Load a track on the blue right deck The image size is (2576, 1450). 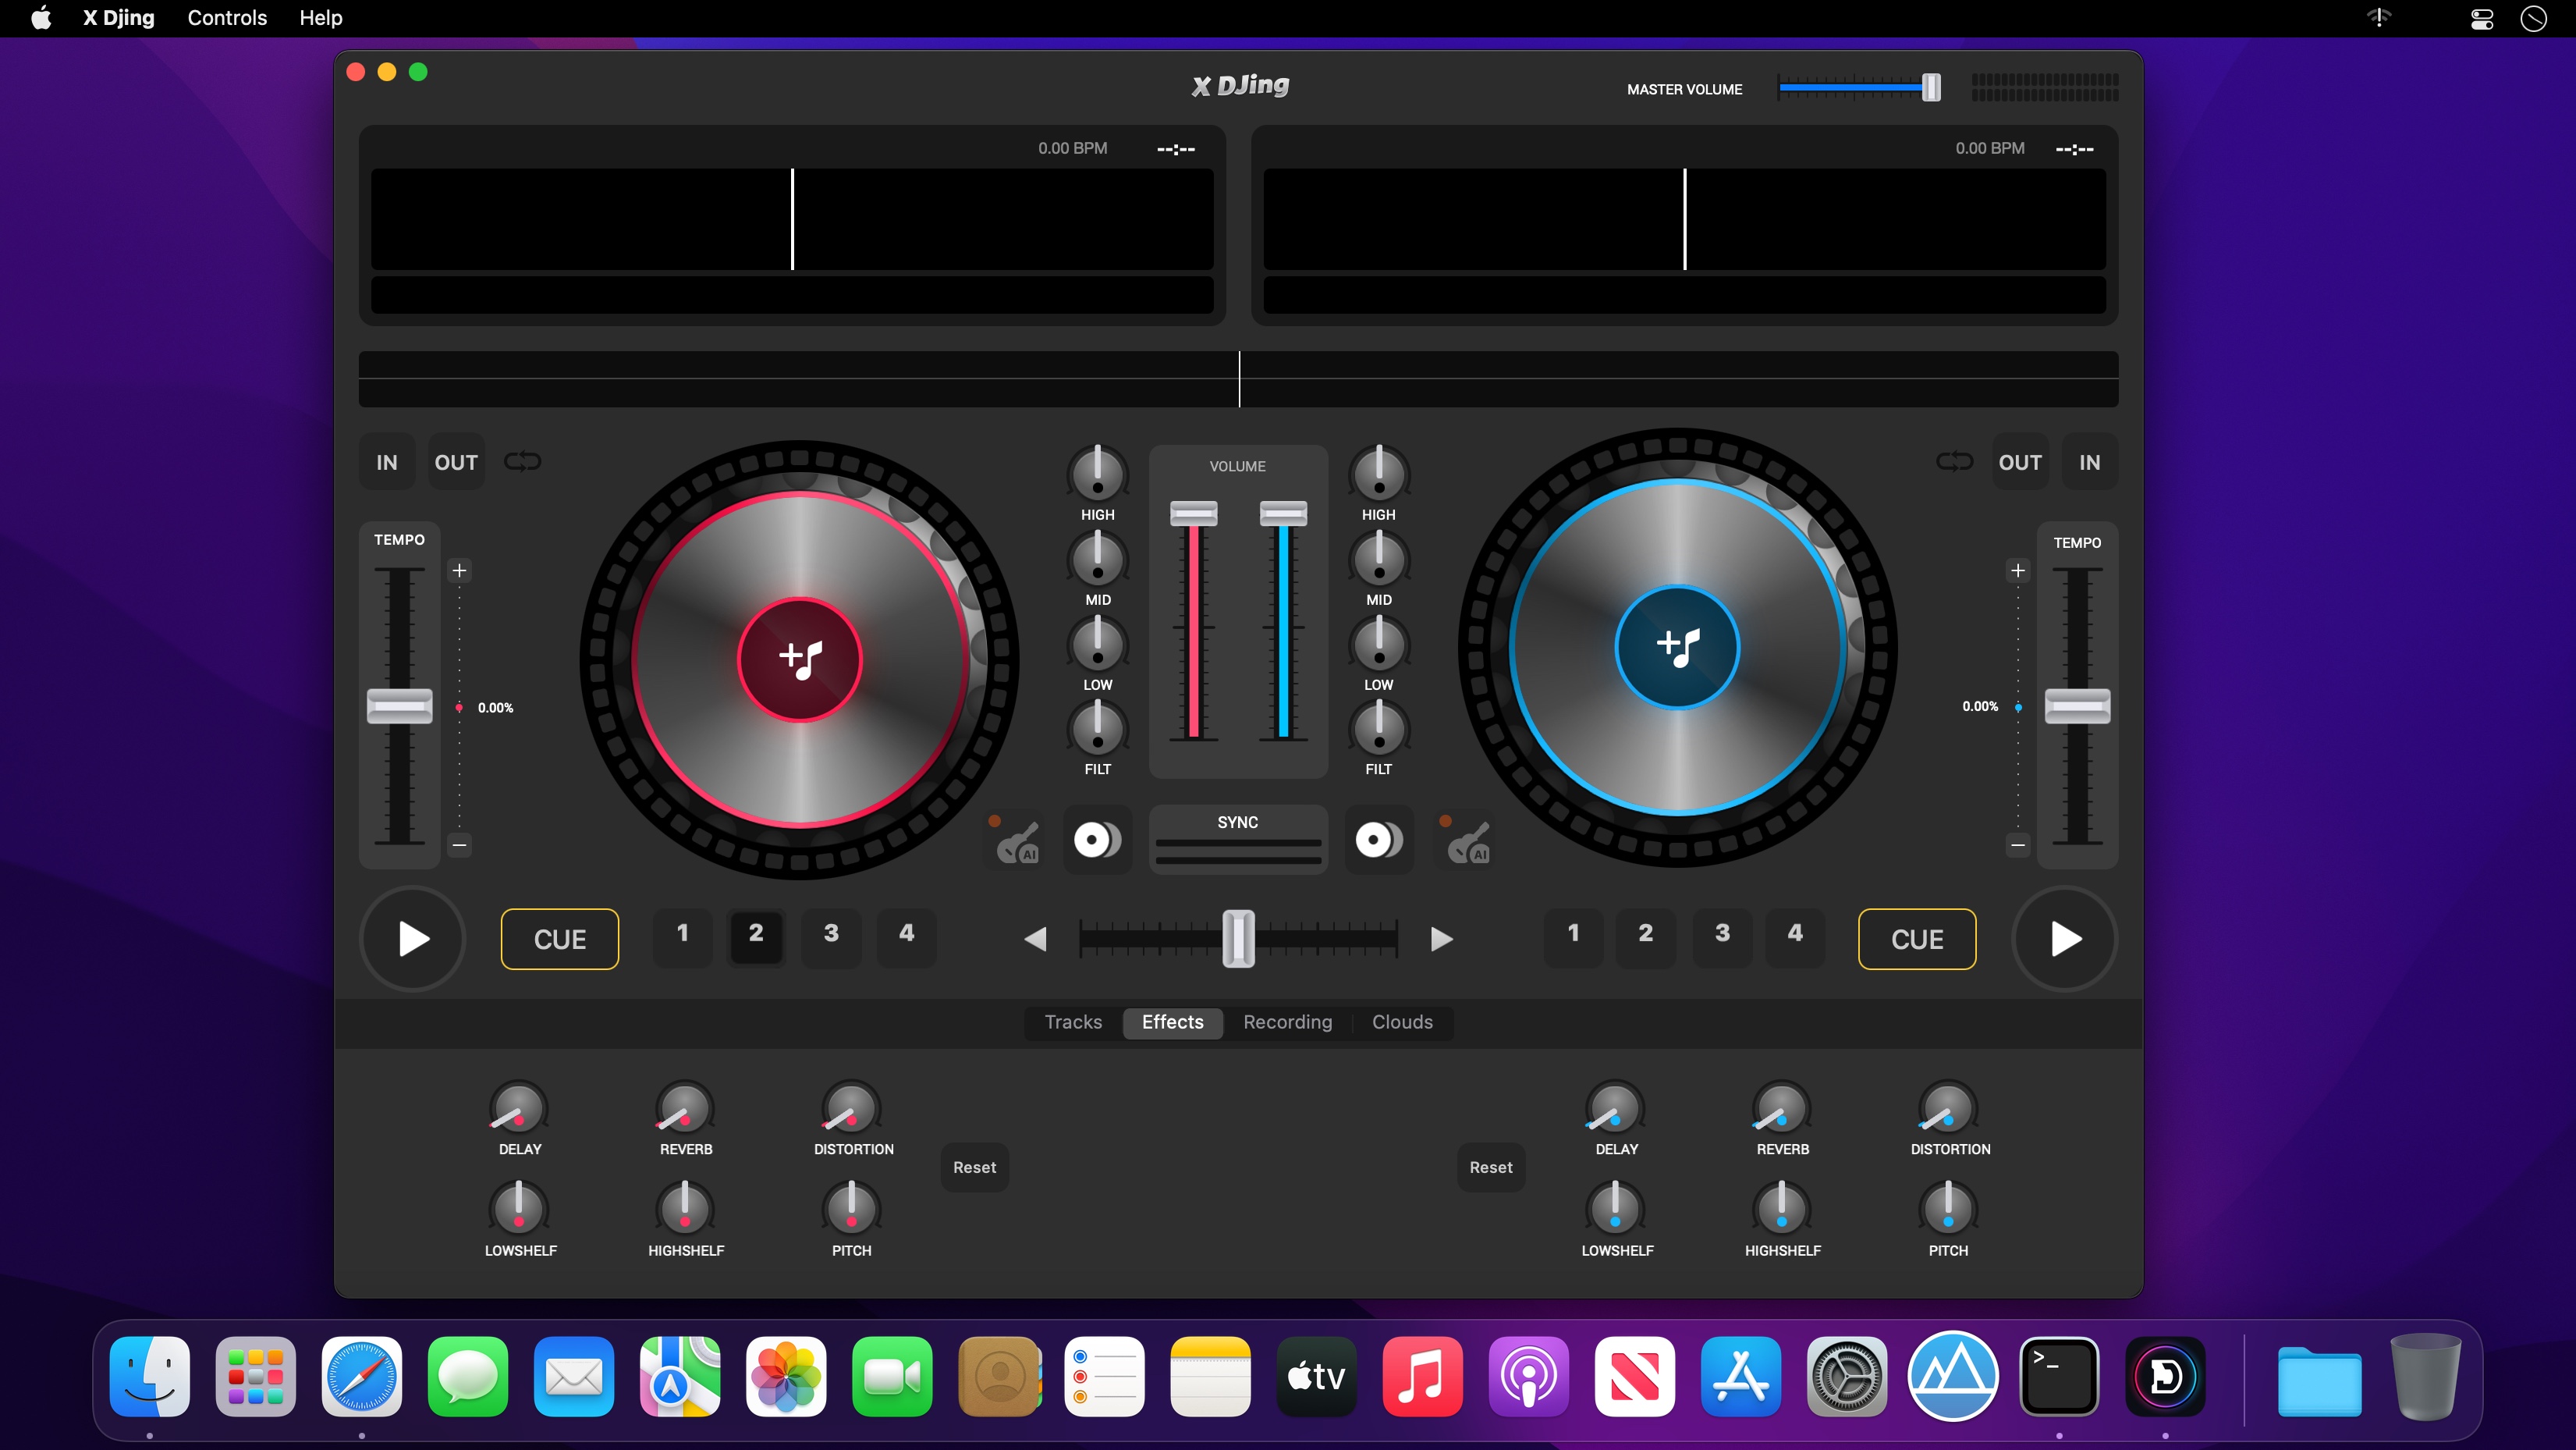click(1678, 646)
